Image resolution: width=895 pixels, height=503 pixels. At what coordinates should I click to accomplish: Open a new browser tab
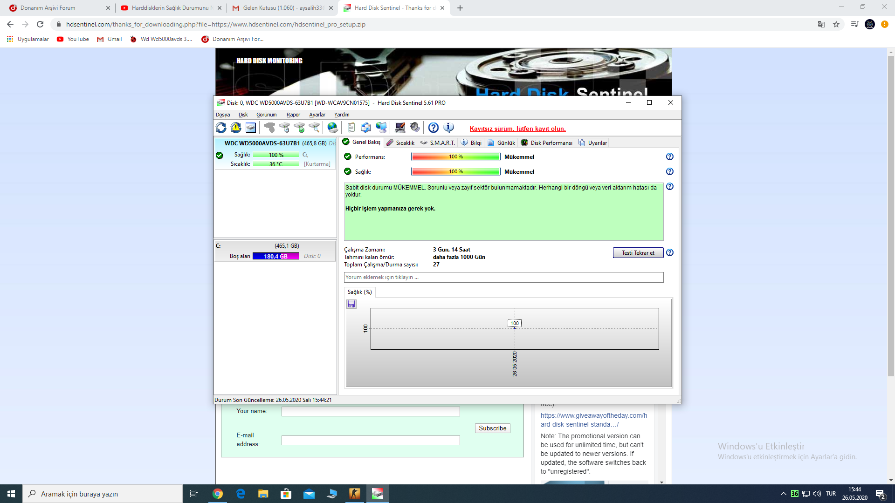(460, 8)
